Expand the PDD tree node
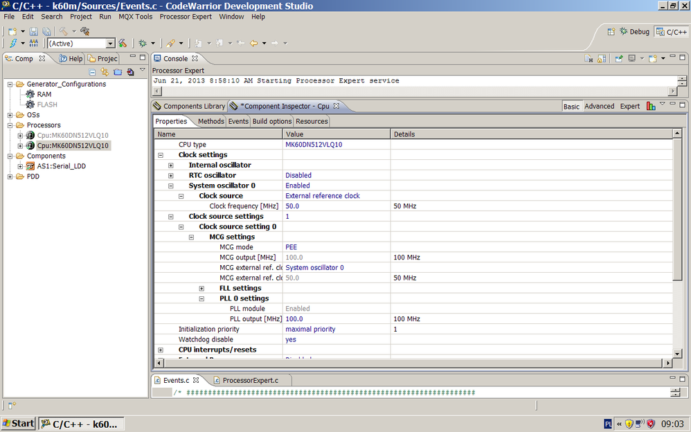 pos(10,177)
